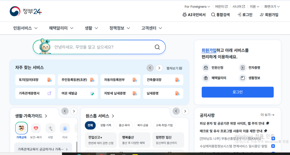Click the 생활정보 icon in the login panel
Image resolution: width=290 pixels, height=155 pixels.
click(242, 78)
